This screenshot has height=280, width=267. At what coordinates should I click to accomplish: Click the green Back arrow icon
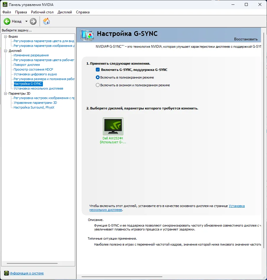[7, 21]
